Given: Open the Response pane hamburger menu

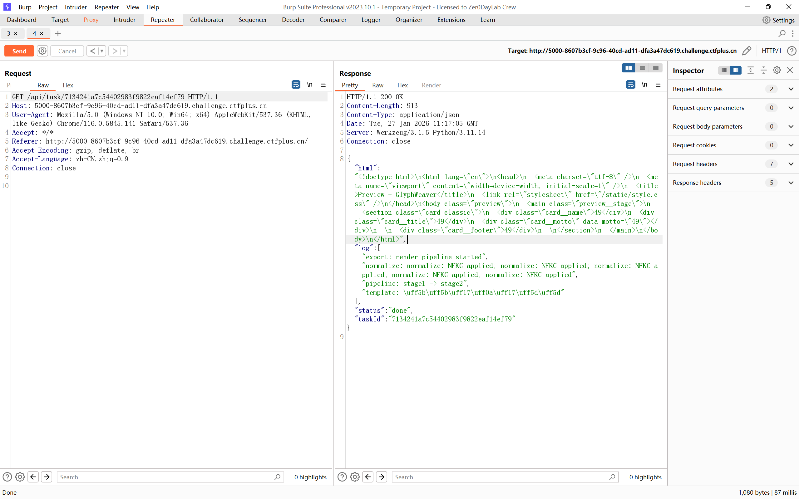Looking at the screenshot, I should pyautogui.click(x=658, y=85).
